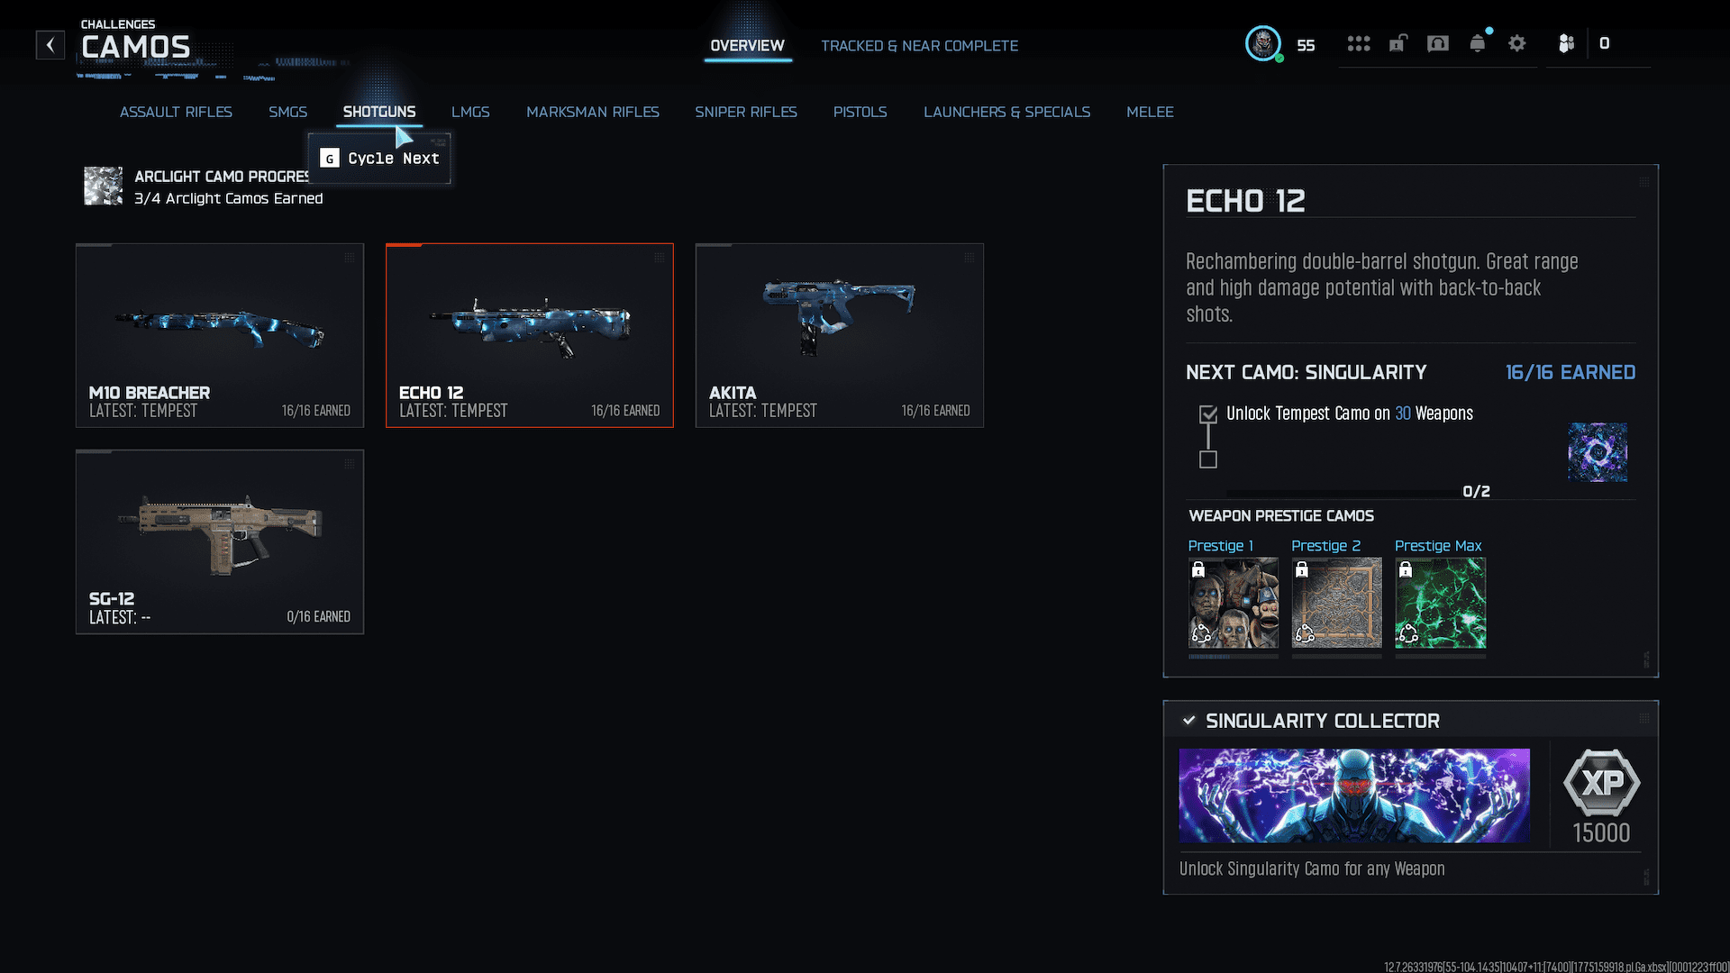The image size is (1730, 973).
Task: Click the unlocked padlock icon in top bar
Action: 1398,43
